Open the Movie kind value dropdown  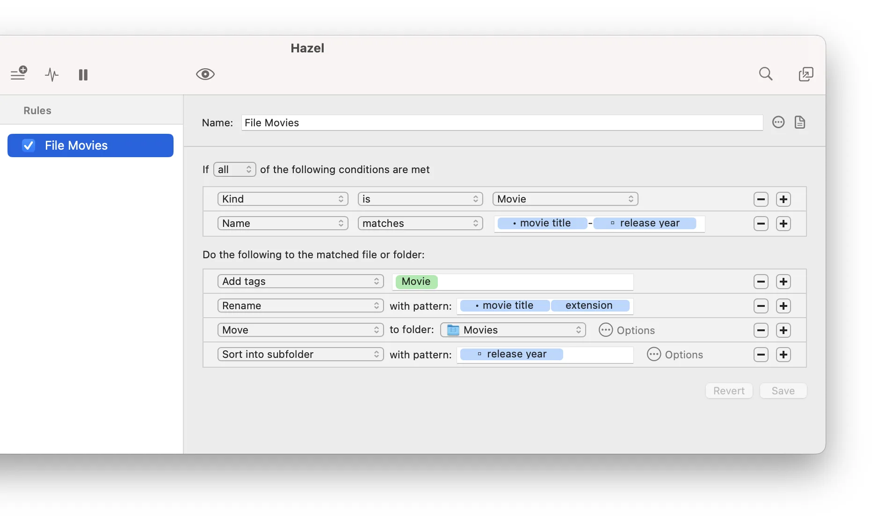tap(565, 199)
